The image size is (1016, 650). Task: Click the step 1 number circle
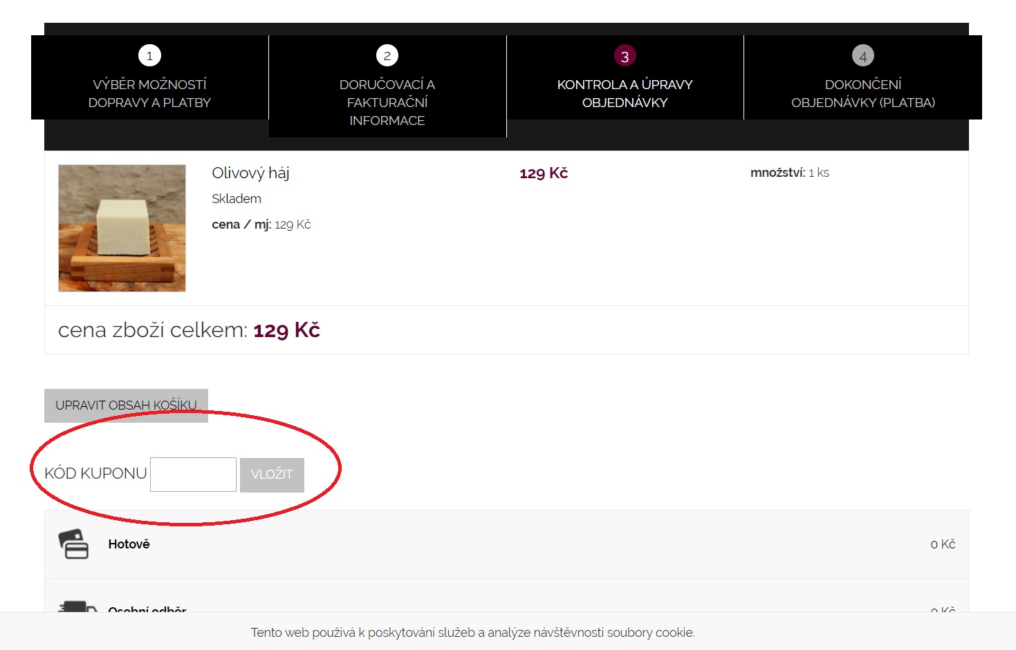pos(149,55)
